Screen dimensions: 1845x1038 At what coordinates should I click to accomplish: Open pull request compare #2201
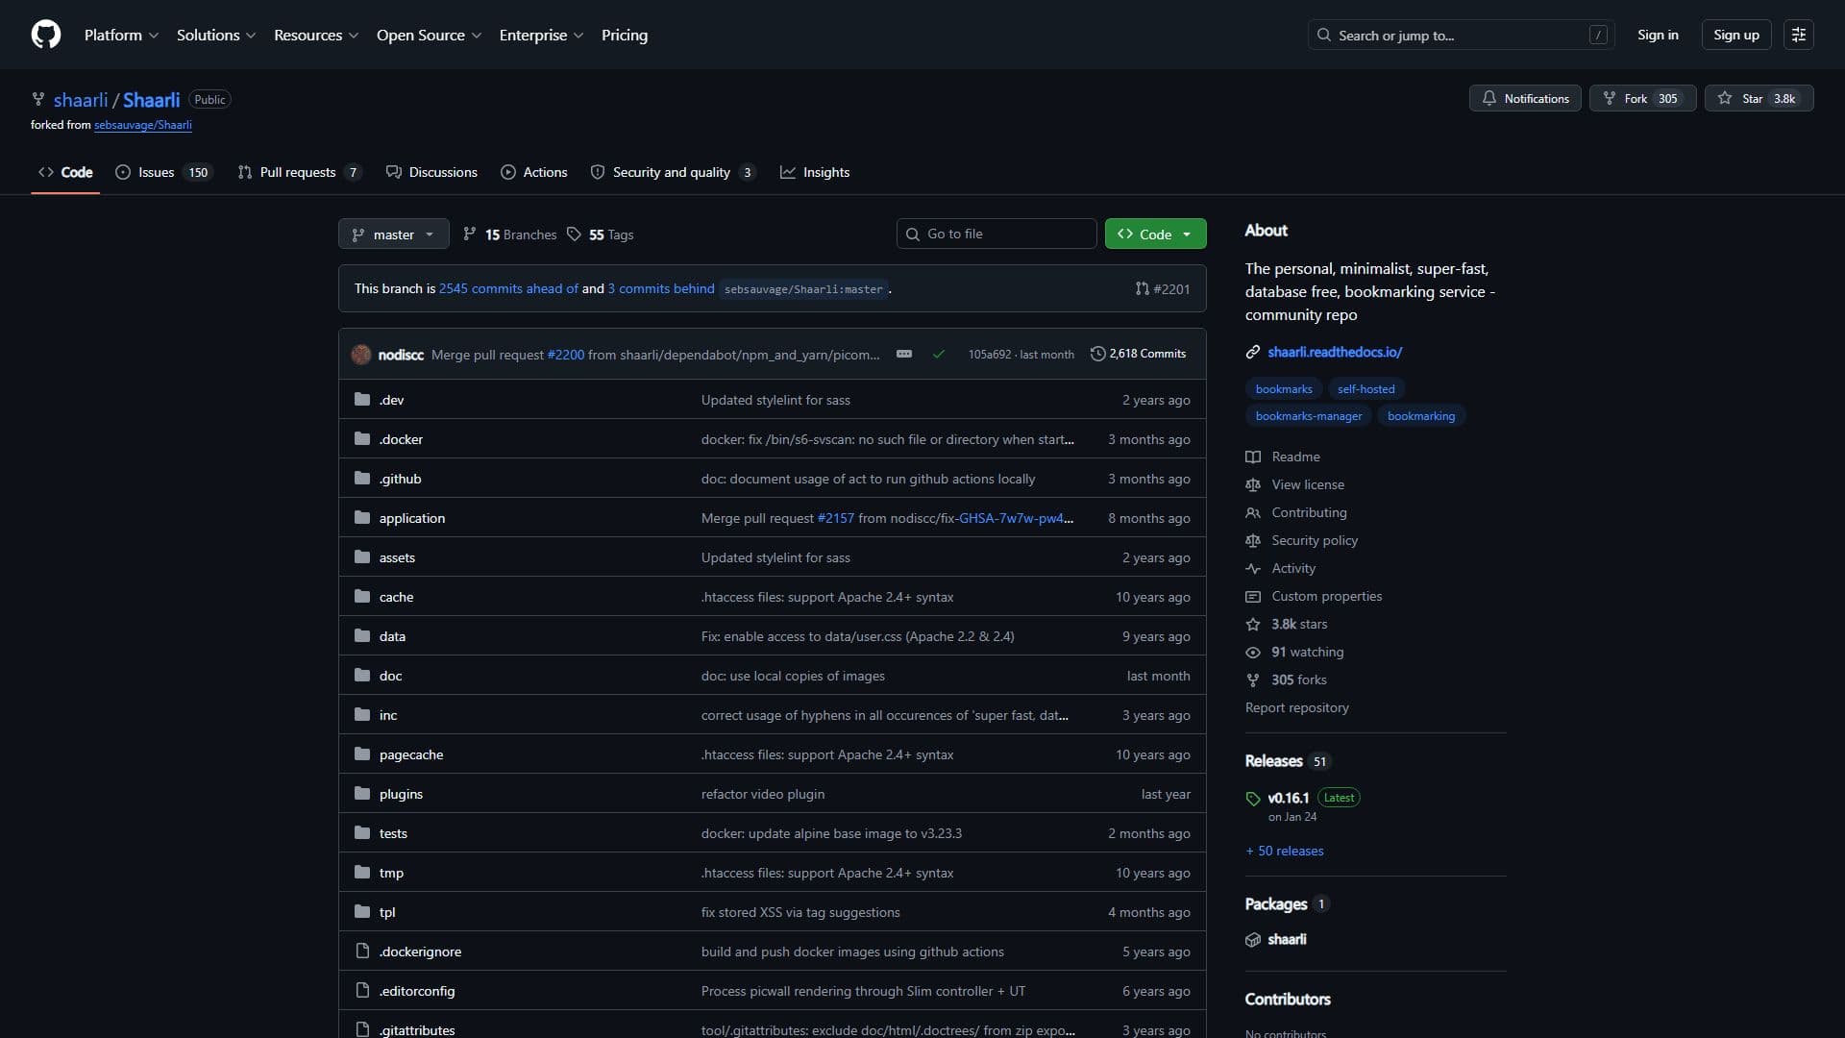point(1163,288)
